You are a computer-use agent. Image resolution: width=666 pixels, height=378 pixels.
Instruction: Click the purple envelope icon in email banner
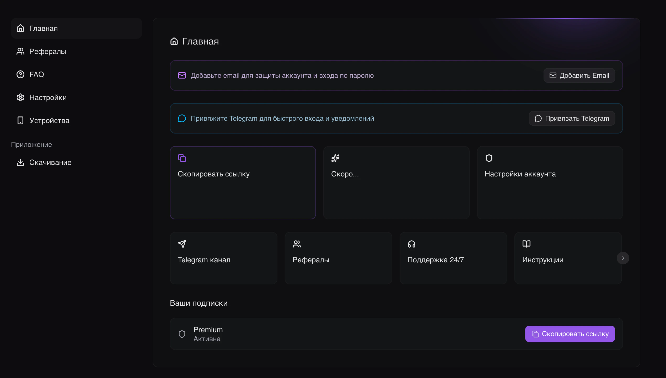click(182, 75)
